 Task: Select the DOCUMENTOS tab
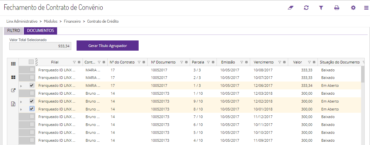tap(41, 31)
